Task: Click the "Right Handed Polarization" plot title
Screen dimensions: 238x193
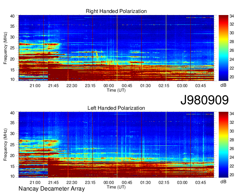Action: (x=116, y=11)
